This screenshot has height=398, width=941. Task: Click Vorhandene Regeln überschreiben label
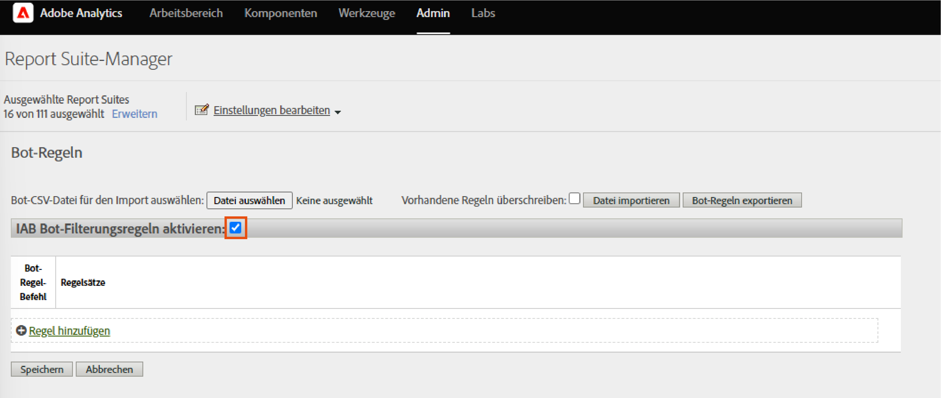[x=484, y=200]
